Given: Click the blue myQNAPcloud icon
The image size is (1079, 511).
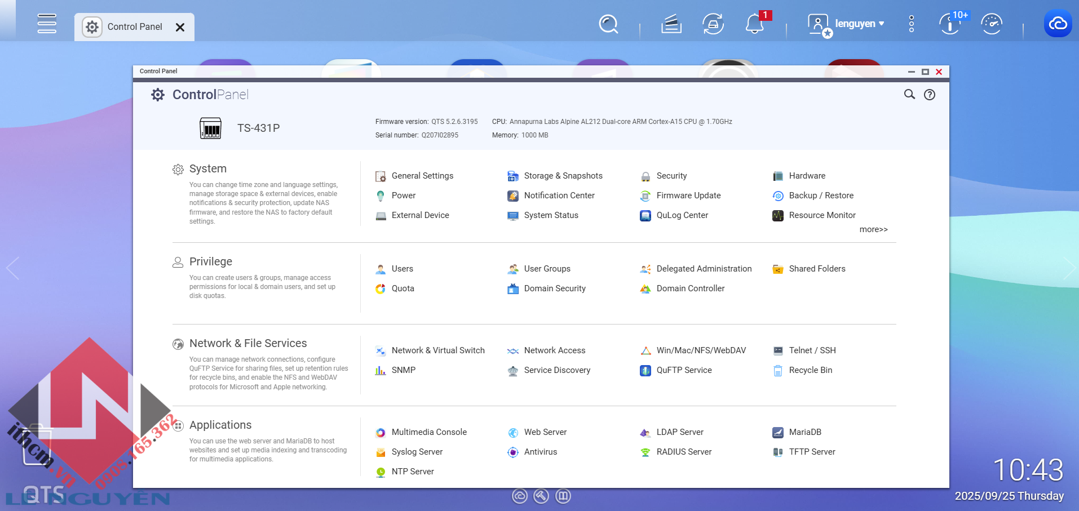Looking at the screenshot, I should pyautogui.click(x=1058, y=24).
